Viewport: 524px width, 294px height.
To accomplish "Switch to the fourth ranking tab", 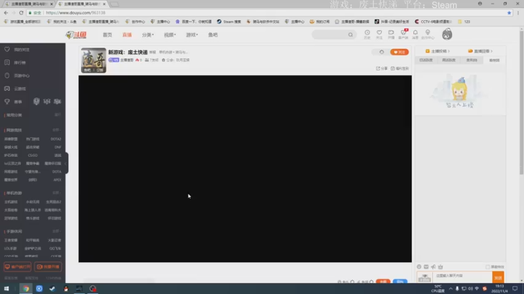I will click(x=495, y=60).
